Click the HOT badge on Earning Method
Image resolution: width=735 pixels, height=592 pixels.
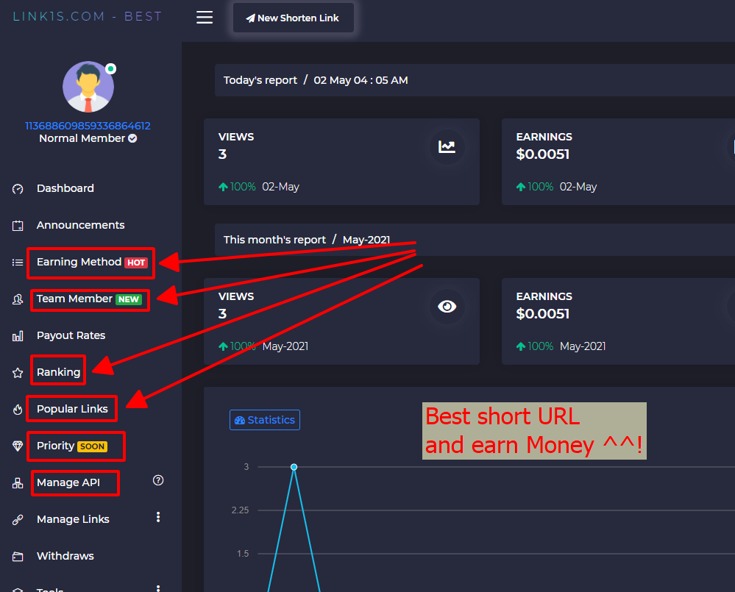[x=136, y=263]
